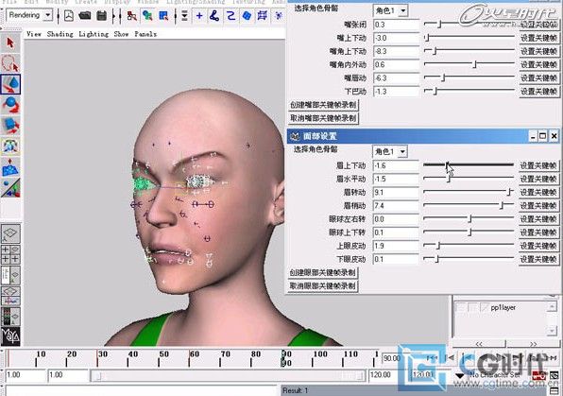Open animation preferences icon bottom right
This screenshot has height=396, width=563.
[x=554, y=375]
